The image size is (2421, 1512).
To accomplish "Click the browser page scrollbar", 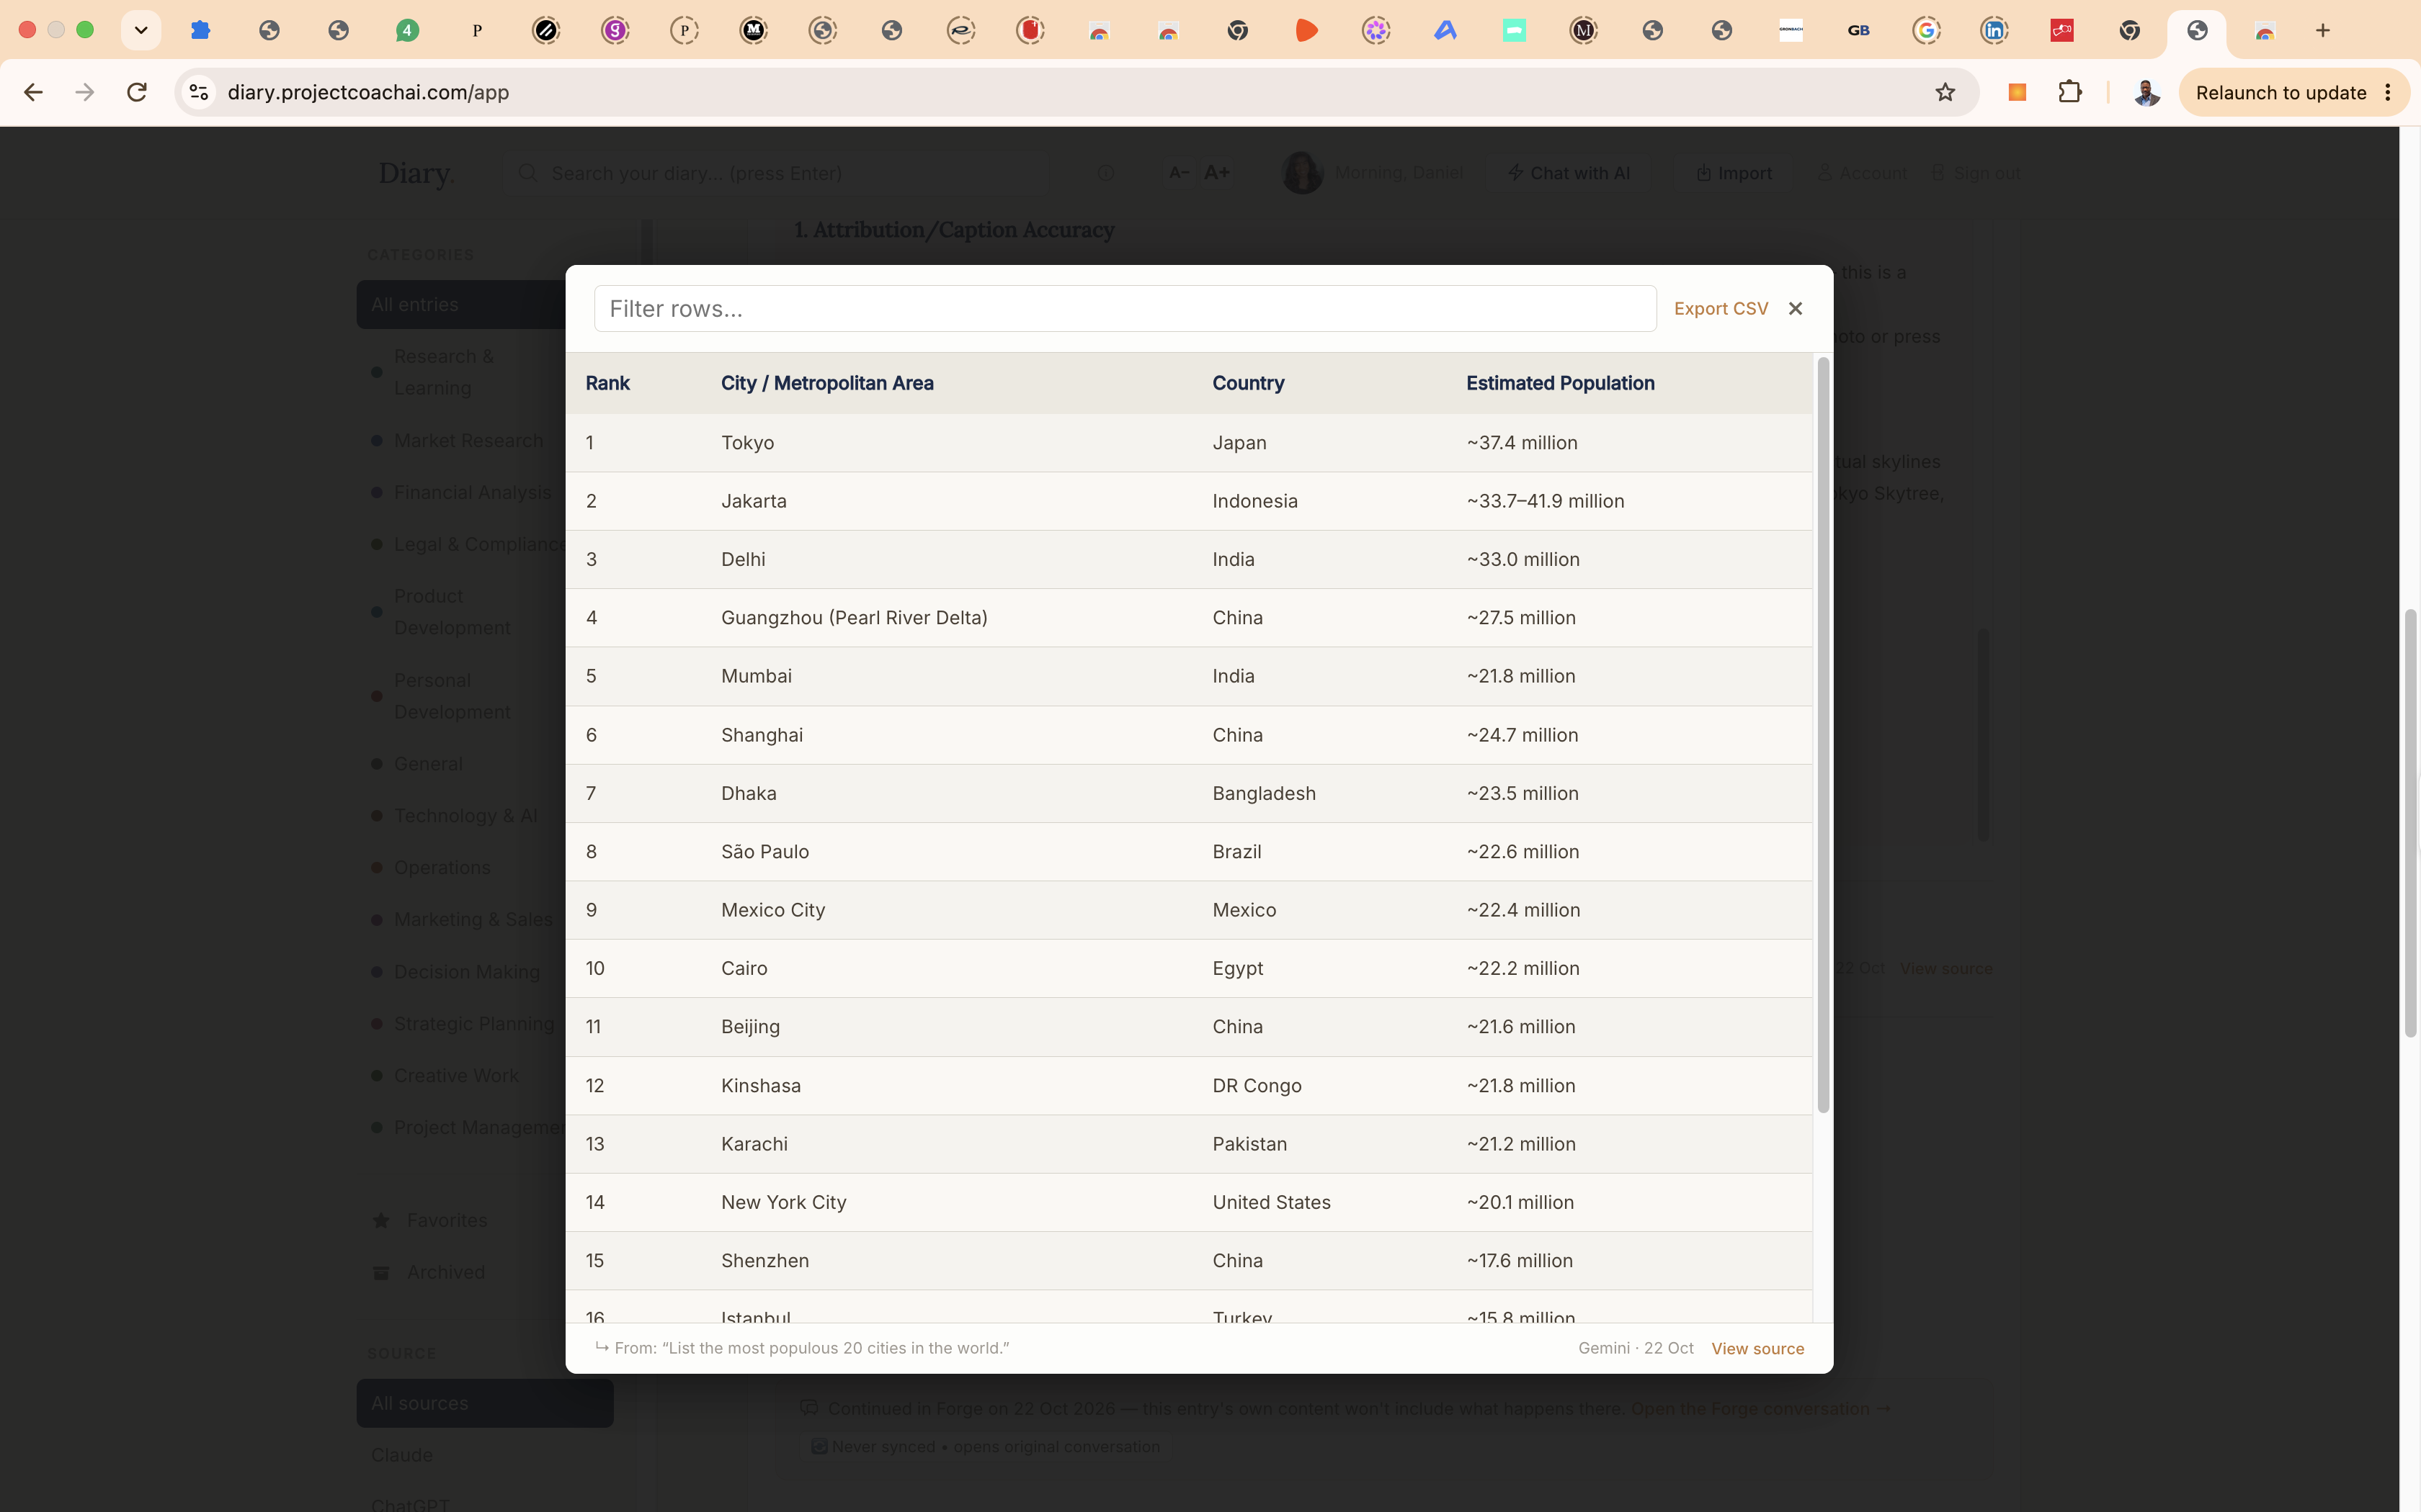I will coord(2410,822).
